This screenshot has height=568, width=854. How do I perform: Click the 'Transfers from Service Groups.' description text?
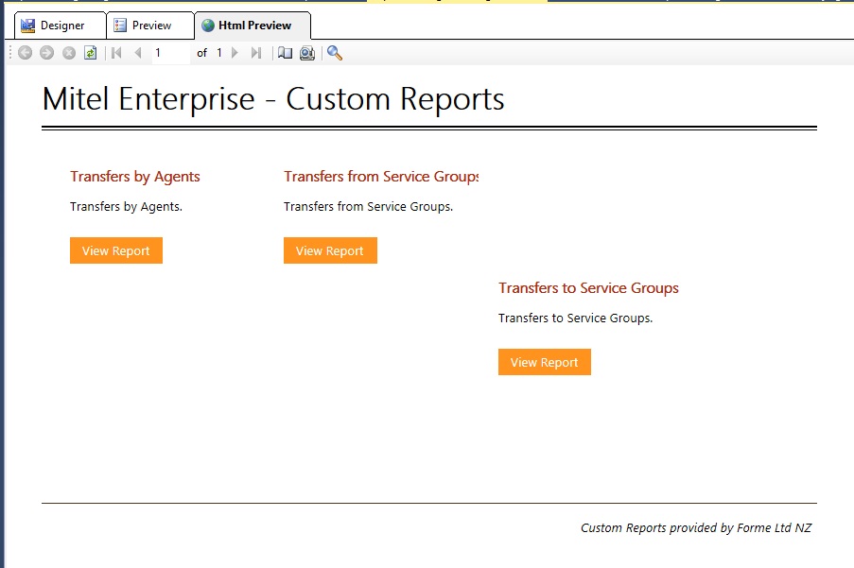[368, 207]
